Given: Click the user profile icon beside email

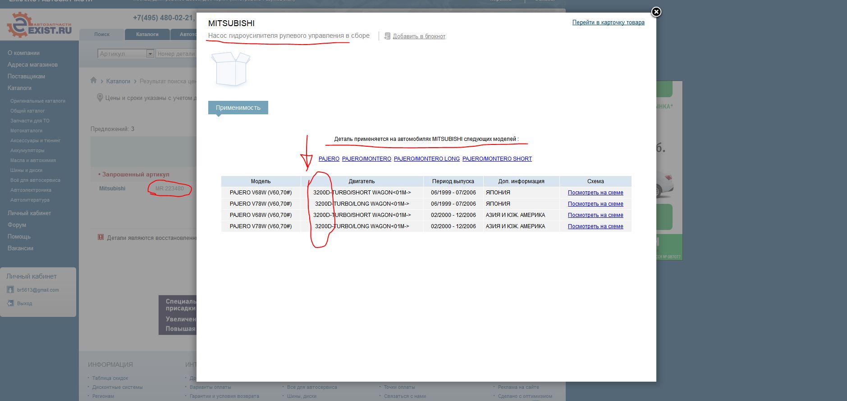Looking at the screenshot, I should [x=10, y=290].
